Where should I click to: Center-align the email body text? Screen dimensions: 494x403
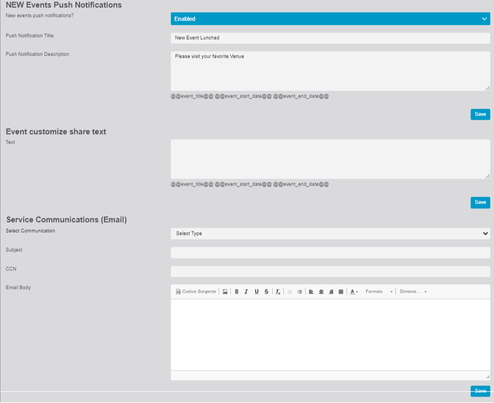(x=321, y=292)
